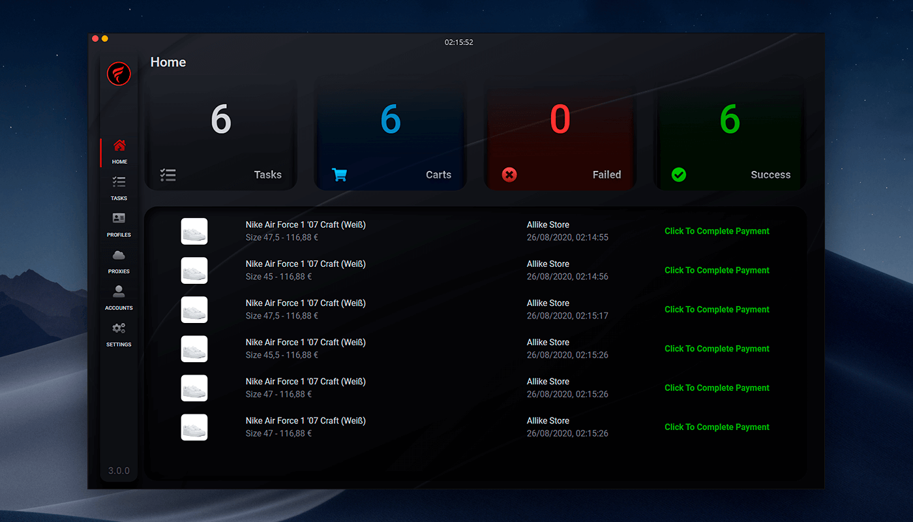This screenshot has width=913, height=522.
Task: Click 'Allike Store' in the 02:14:56 row
Action: click(548, 264)
